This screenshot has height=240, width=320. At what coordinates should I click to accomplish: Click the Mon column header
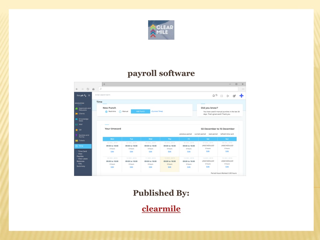point(112,139)
